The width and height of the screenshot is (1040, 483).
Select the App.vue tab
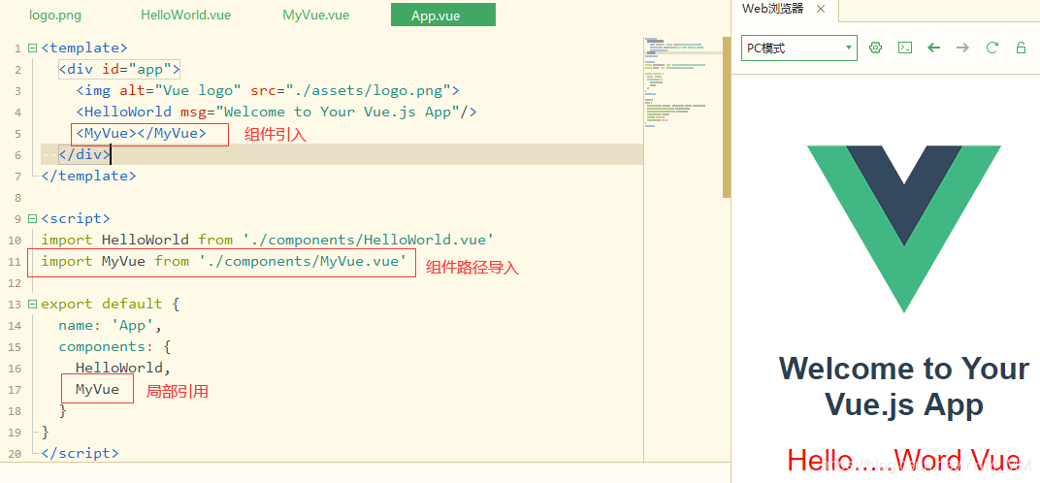click(443, 16)
